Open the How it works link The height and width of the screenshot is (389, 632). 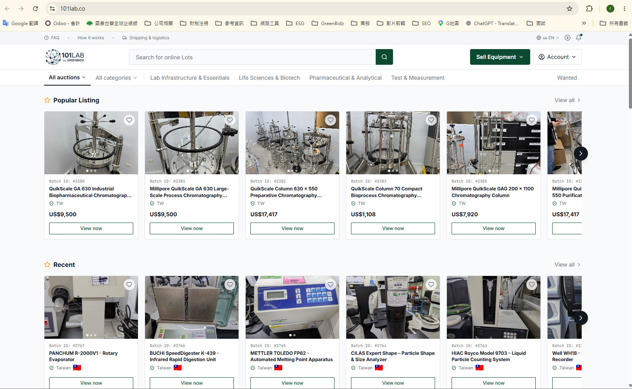pyautogui.click(x=91, y=38)
